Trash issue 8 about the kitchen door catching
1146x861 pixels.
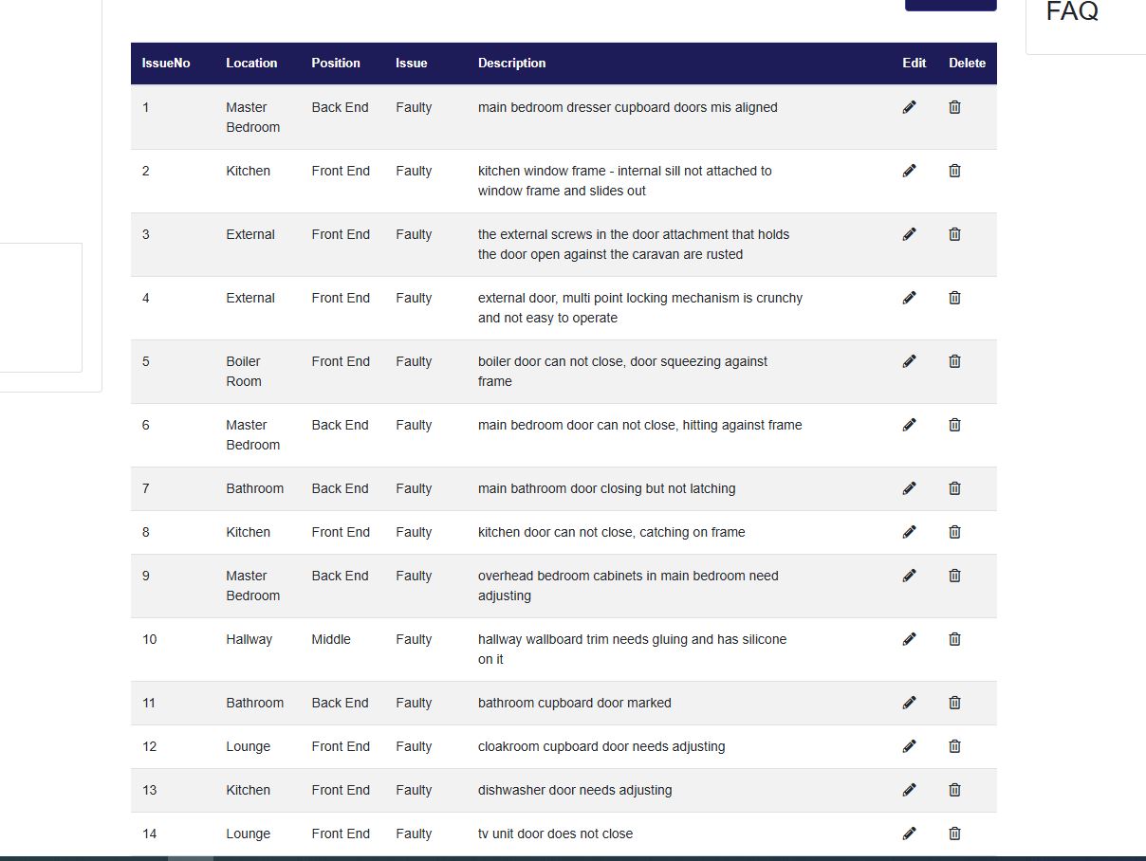(x=954, y=532)
